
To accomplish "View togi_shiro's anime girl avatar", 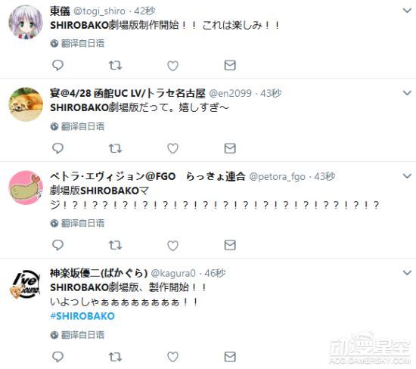I will click(x=26, y=22).
